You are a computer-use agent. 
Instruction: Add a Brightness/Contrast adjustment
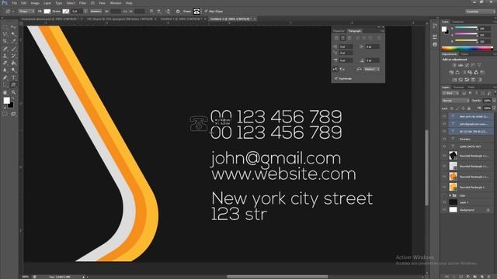(454, 65)
